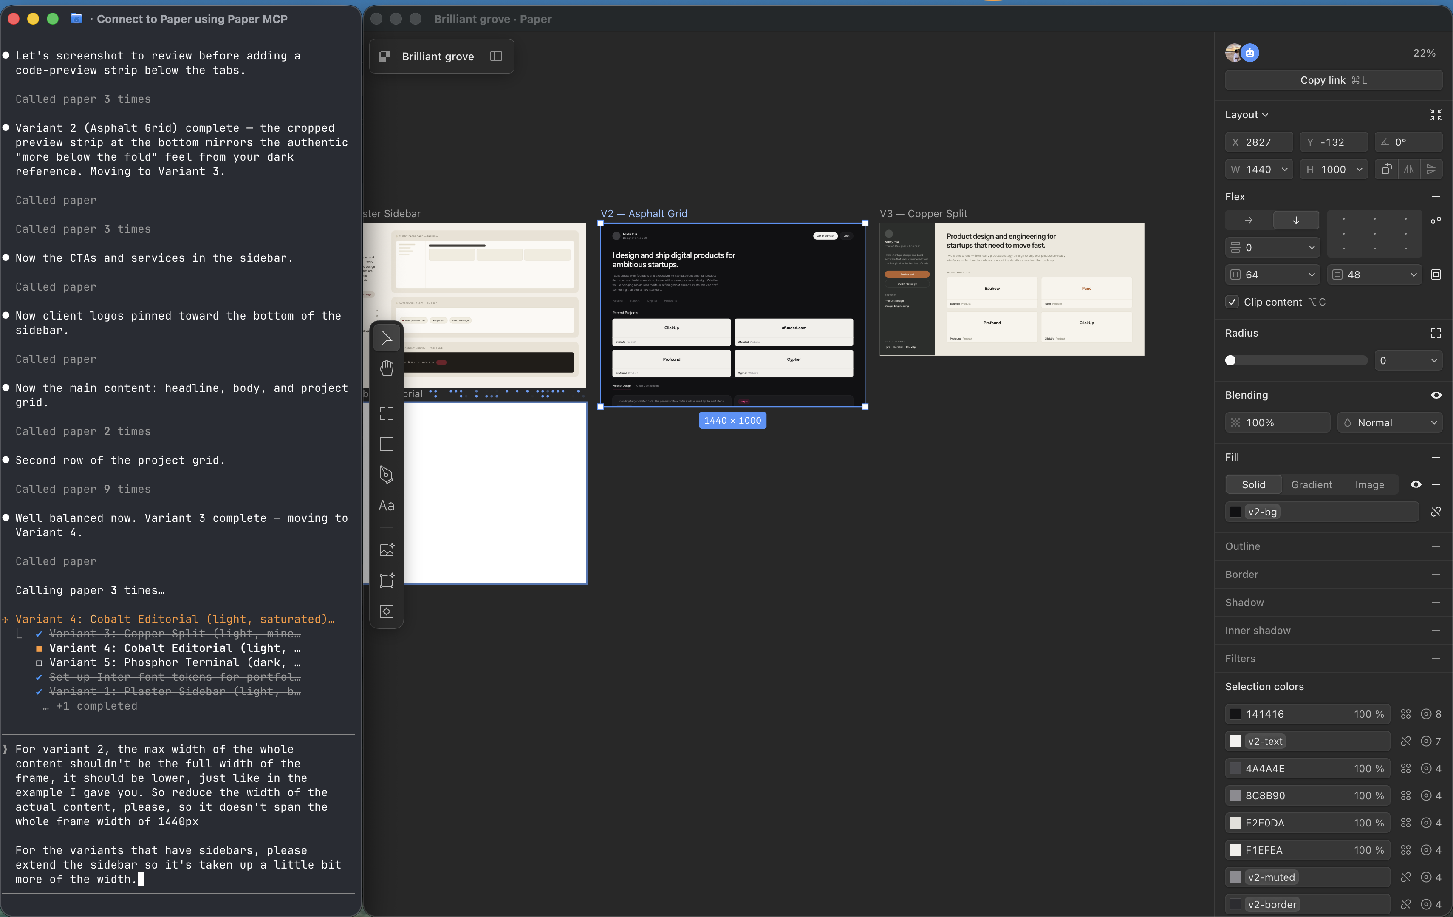This screenshot has height=917, width=1453.
Task: Add a Border with plus
Action: click(1436, 575)
